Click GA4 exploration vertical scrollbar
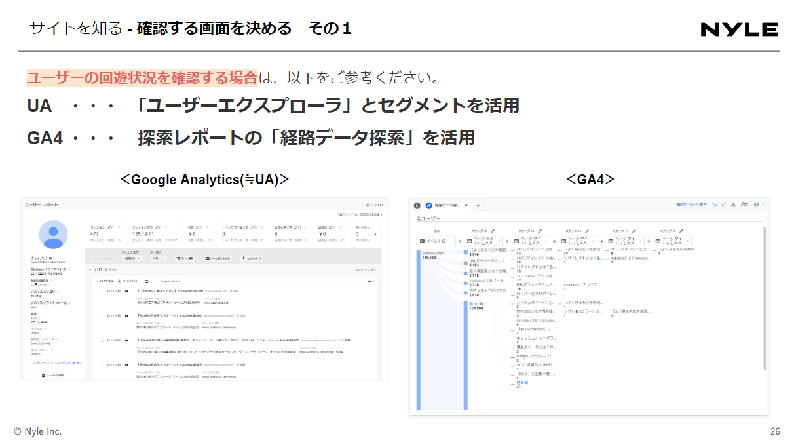This screenshot has width=796, height=447. [x=763, y=298]
